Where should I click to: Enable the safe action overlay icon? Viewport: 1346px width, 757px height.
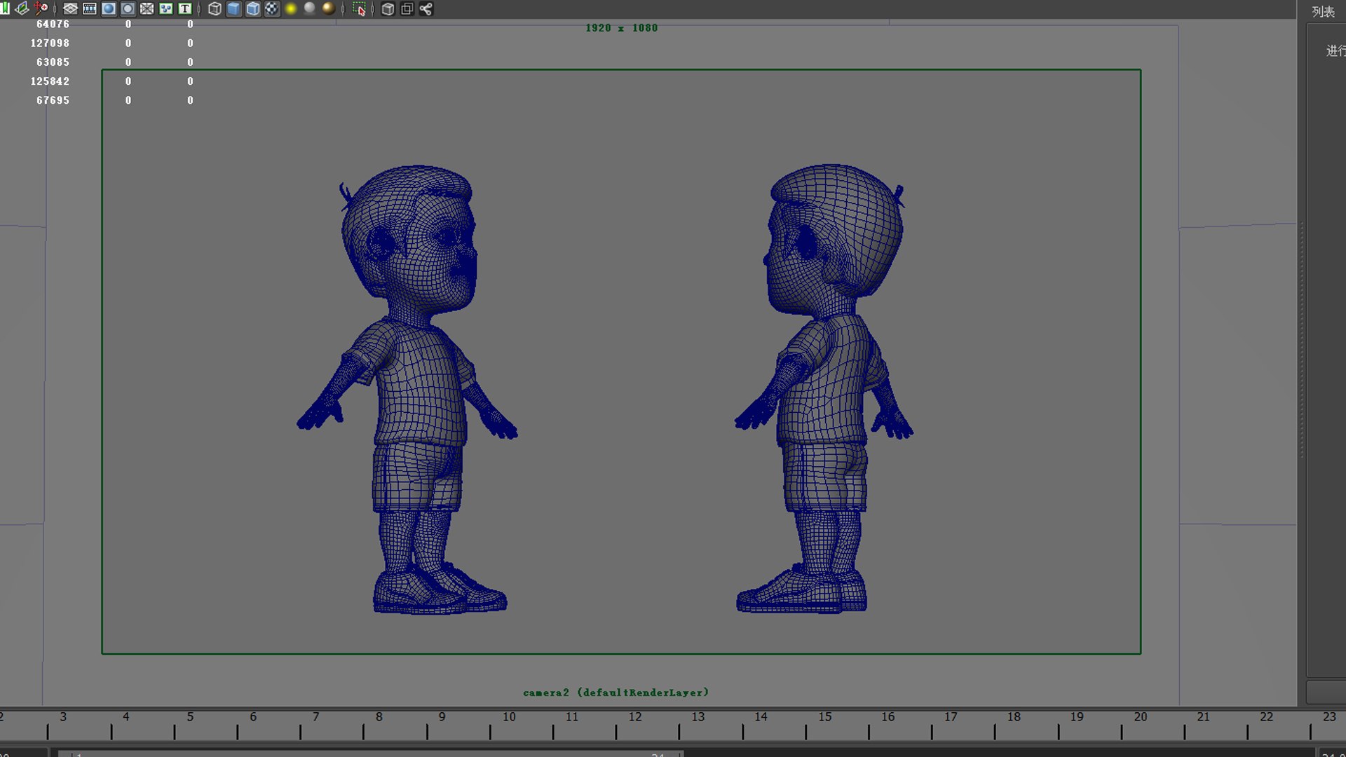166,9
